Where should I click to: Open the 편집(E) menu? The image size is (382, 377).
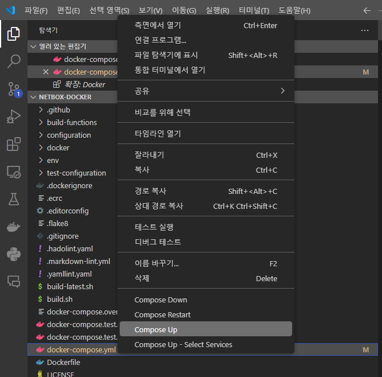click(69, 10)
